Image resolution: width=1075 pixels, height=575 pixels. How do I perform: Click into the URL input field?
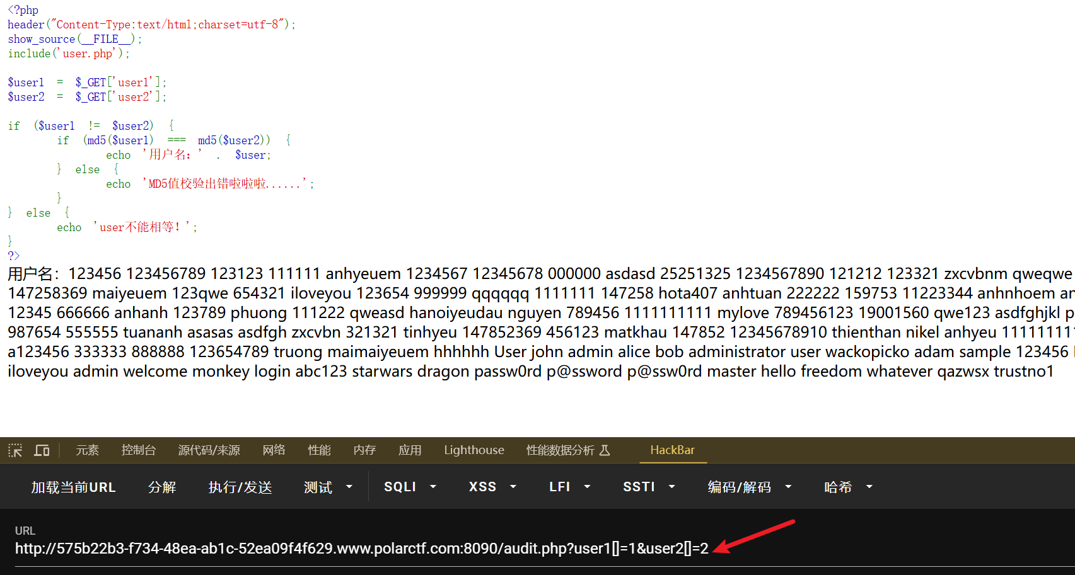(x=362, y=549)
